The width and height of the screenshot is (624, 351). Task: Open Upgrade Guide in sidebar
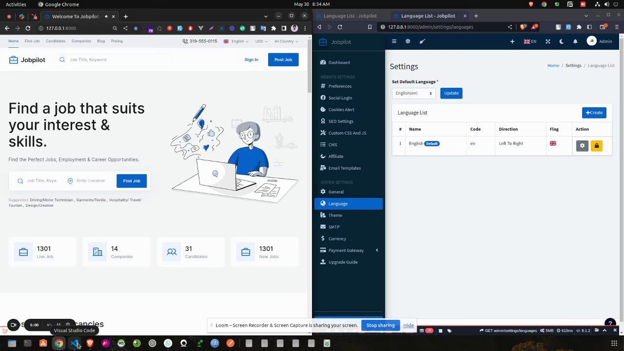(349, 262)
